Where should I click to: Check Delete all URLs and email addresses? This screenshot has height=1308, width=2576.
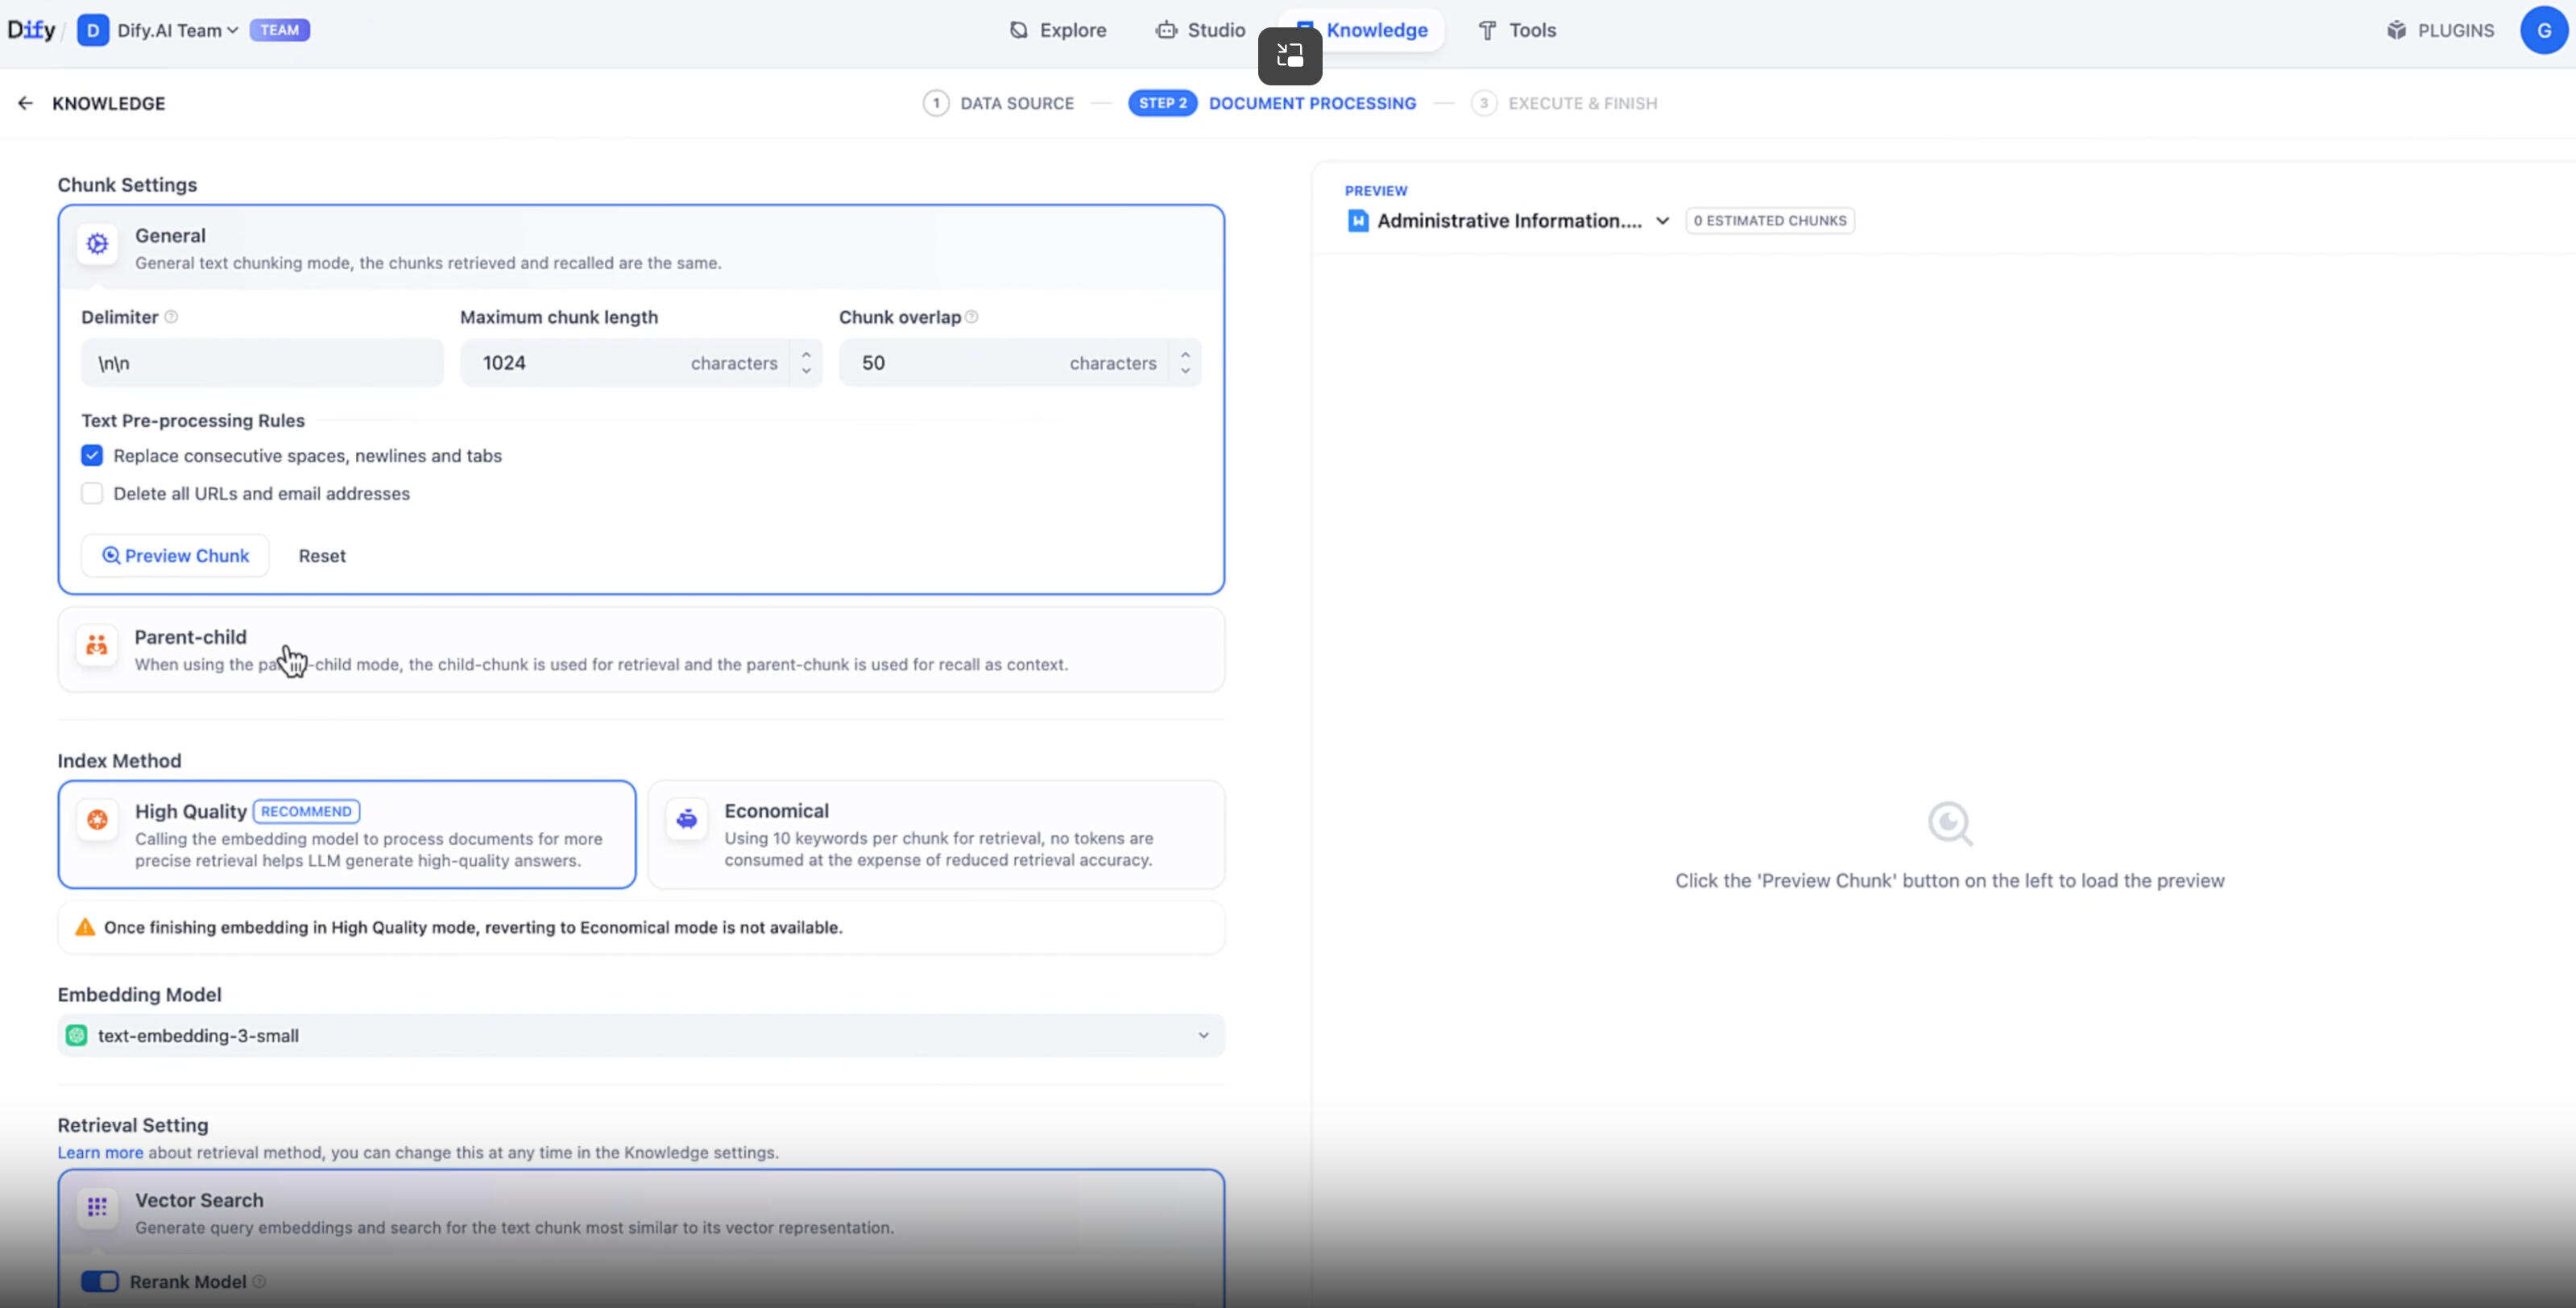tap(92, 493)
